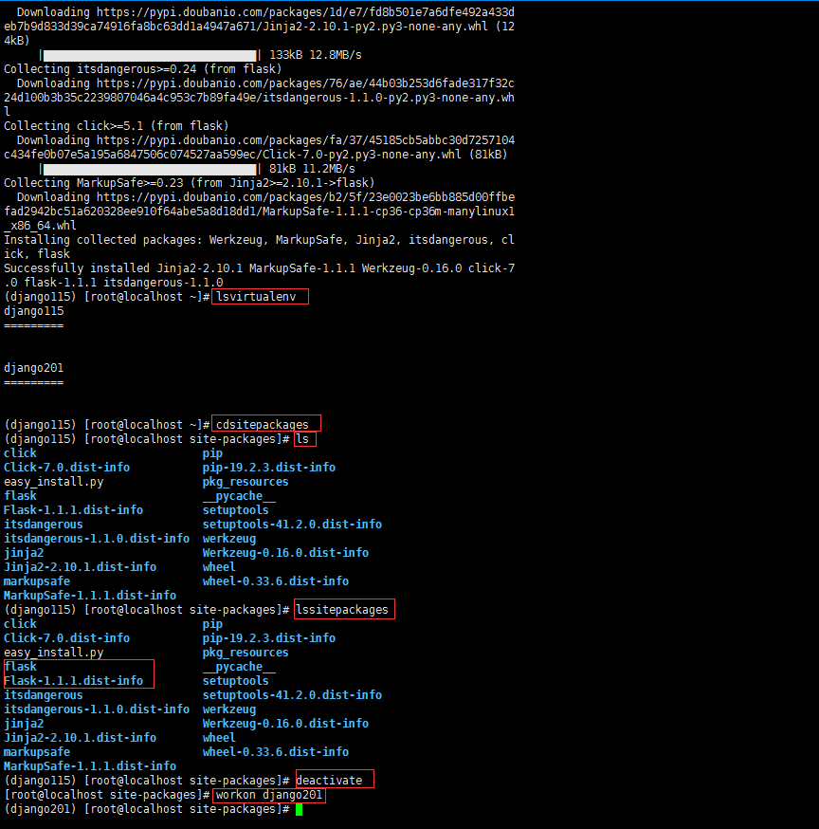Click the 'Installing collected packages' line
The width and height of the screenshot is (819, 829).
click(x=259, y=247)
